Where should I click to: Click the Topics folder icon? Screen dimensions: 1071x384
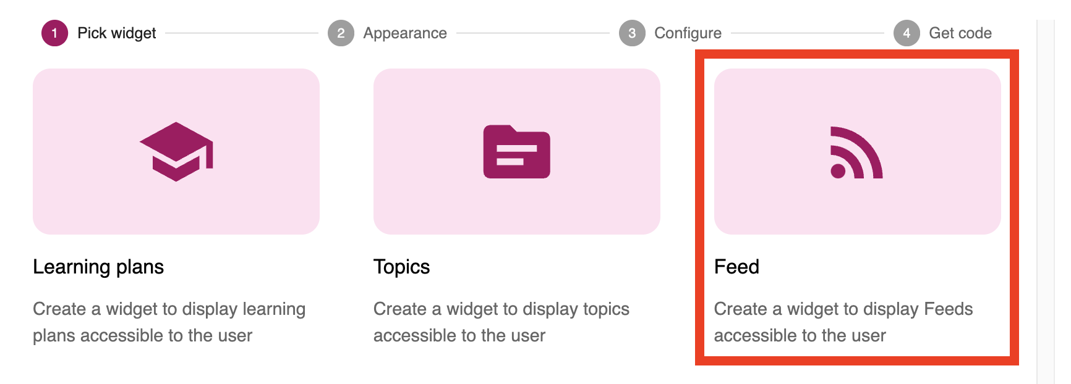click(516, 152)
